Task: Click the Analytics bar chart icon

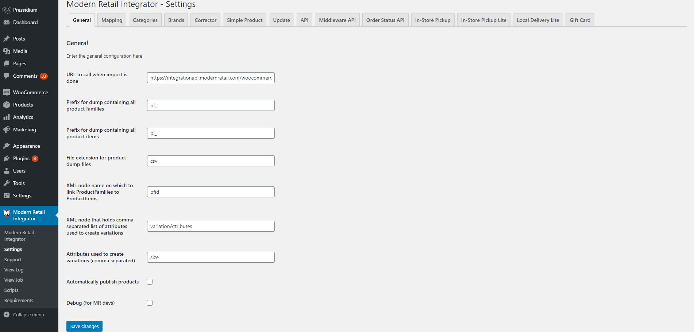Action: (7, 117)
